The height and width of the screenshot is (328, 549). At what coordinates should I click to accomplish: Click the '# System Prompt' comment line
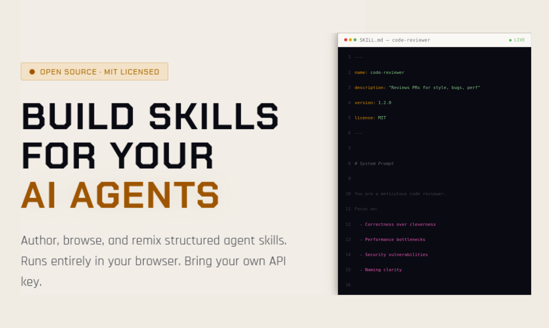click(374, 164)
